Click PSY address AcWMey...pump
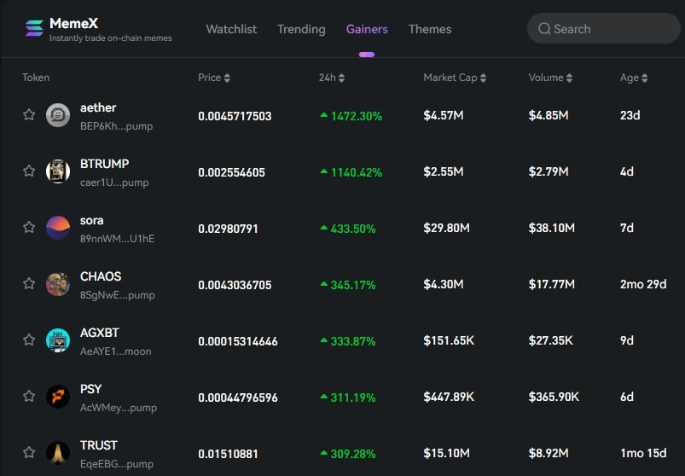The width and height of the screenshot is (685, 476). [119, 408]
